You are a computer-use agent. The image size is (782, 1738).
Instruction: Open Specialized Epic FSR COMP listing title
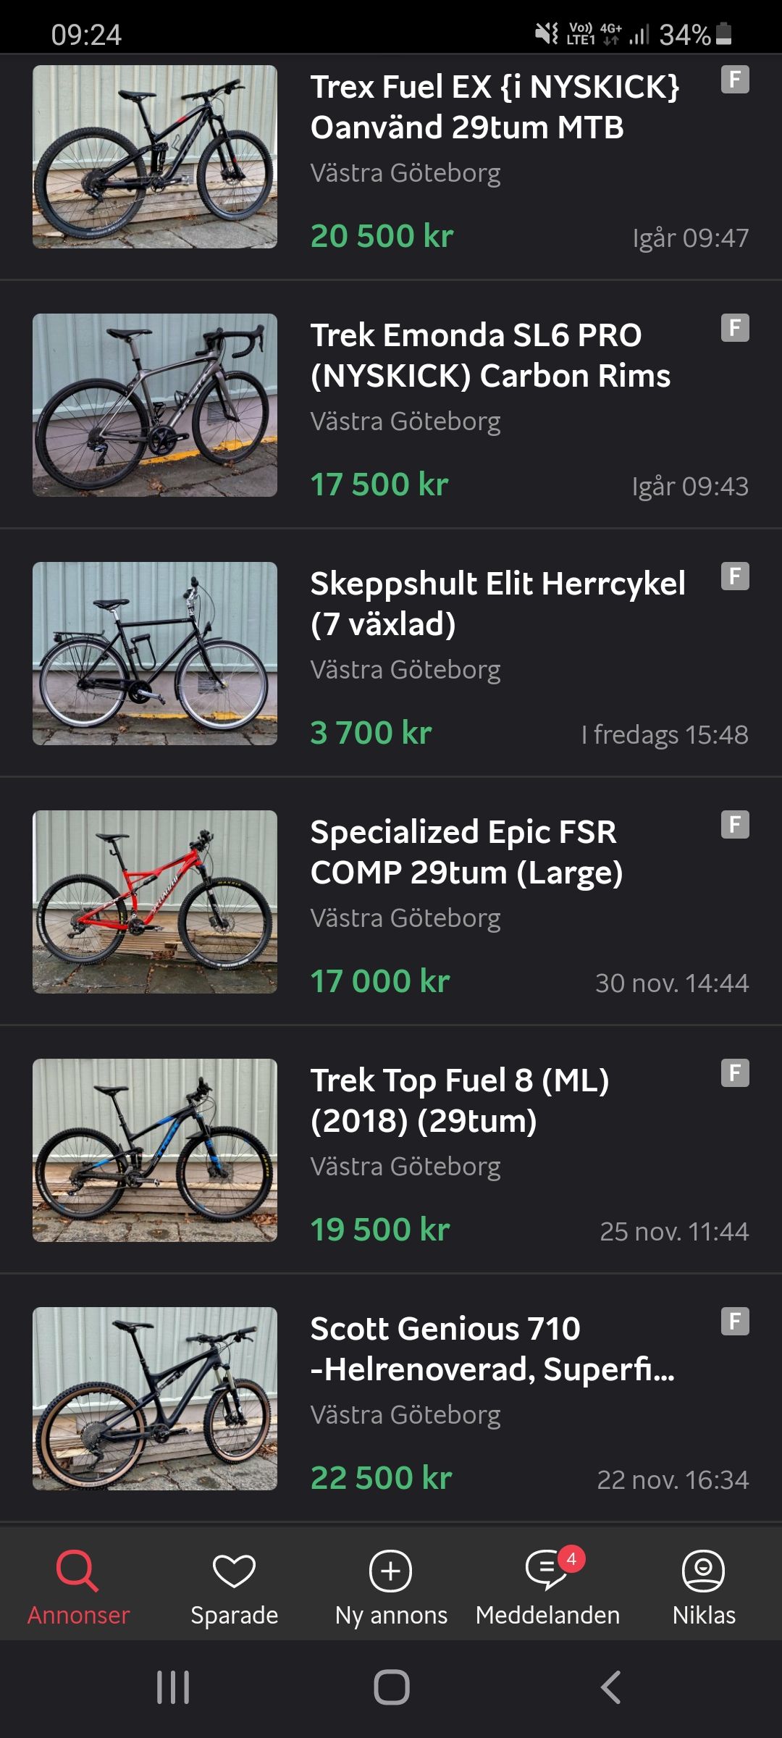pyautogui.click(x=466, y=852)
